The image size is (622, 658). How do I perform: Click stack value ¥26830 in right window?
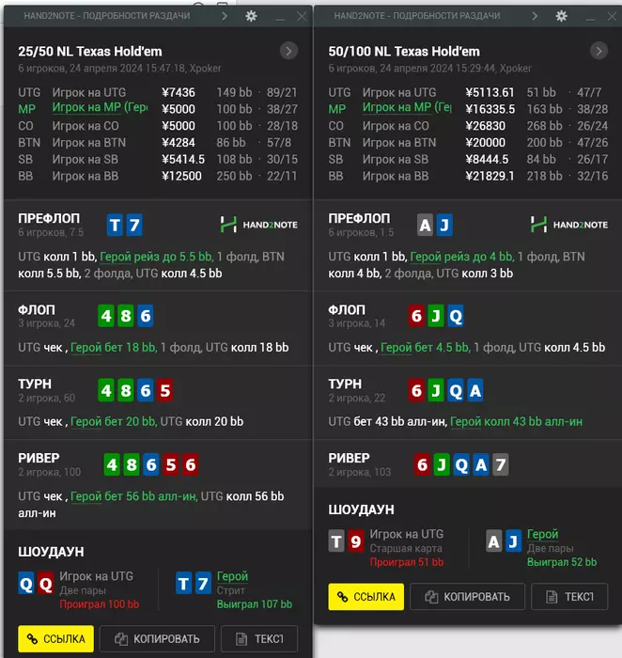point(485,126)
